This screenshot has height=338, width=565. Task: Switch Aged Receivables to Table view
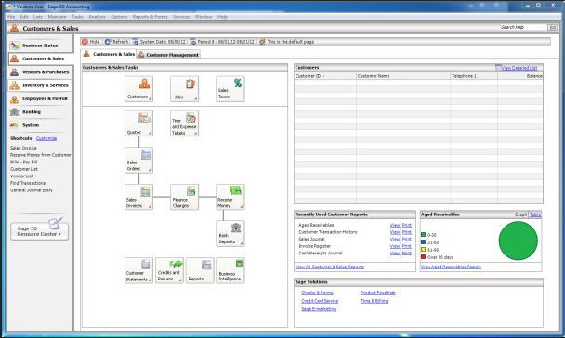click(535, 214)
